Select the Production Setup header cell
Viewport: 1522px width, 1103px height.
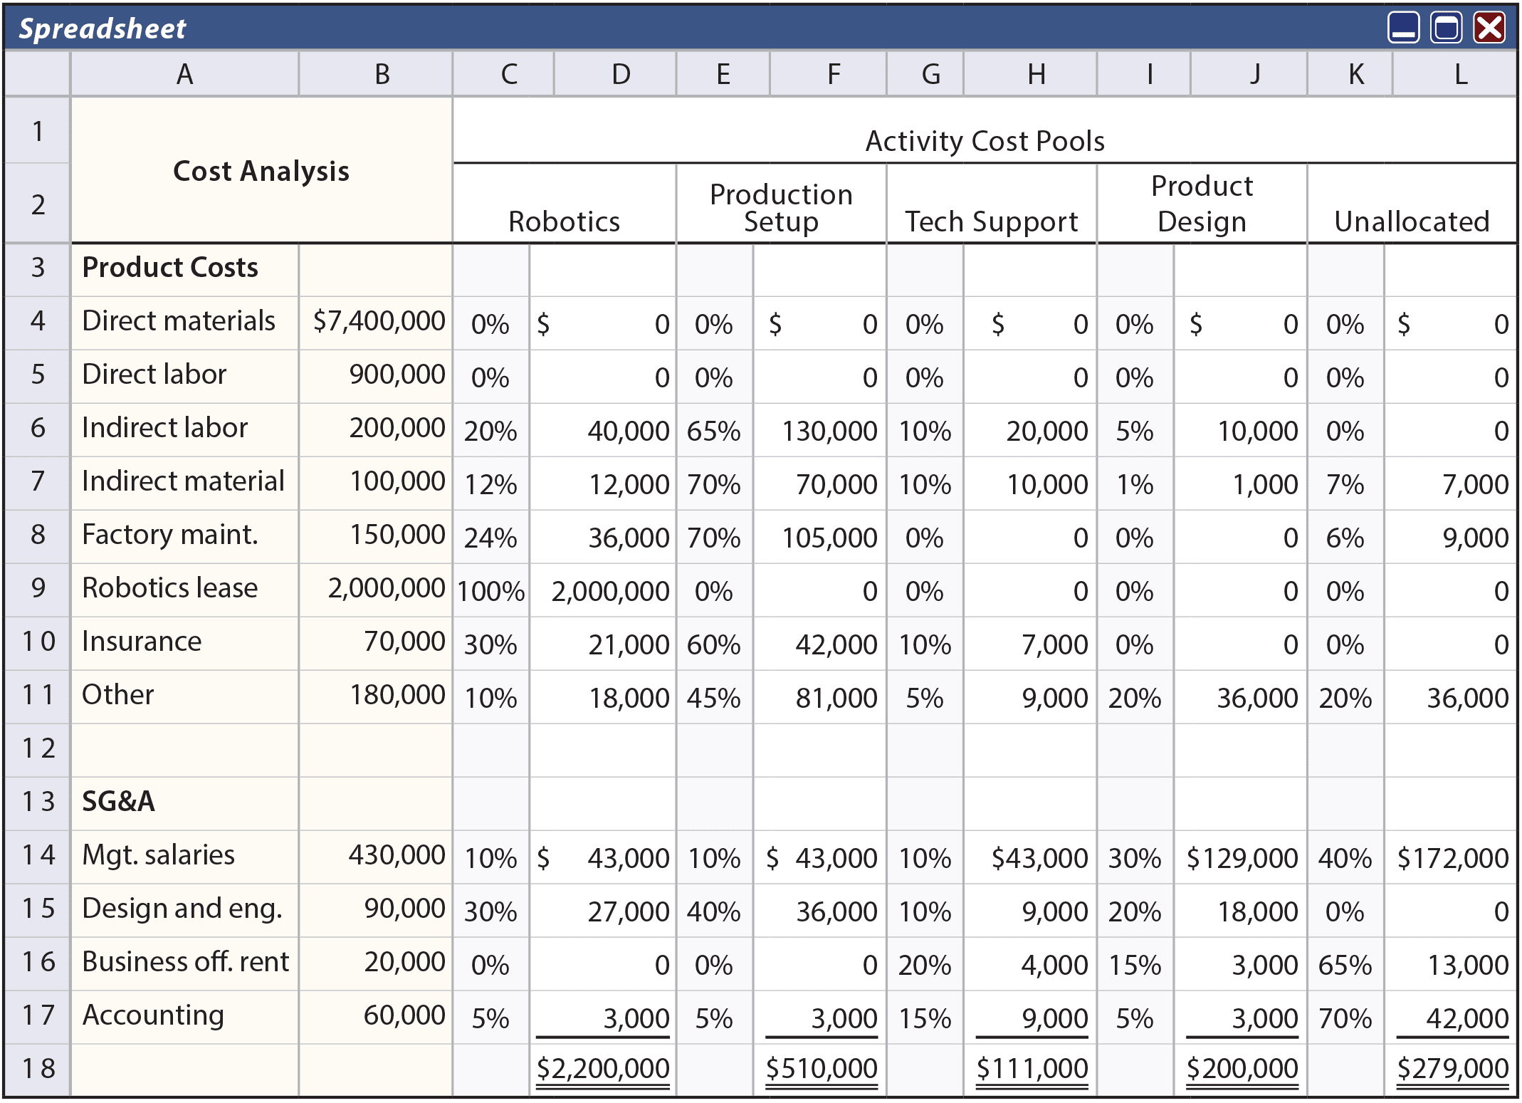[781, 207]
